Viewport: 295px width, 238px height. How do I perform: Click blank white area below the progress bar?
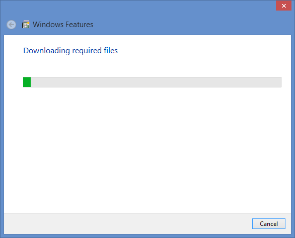tap(148, 150)
